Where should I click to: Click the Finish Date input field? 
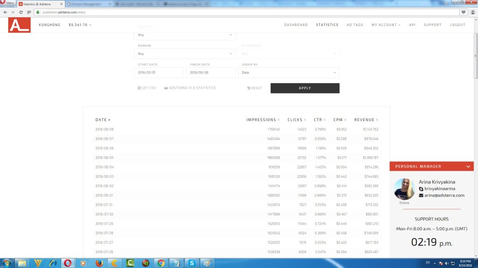(211, 73)
